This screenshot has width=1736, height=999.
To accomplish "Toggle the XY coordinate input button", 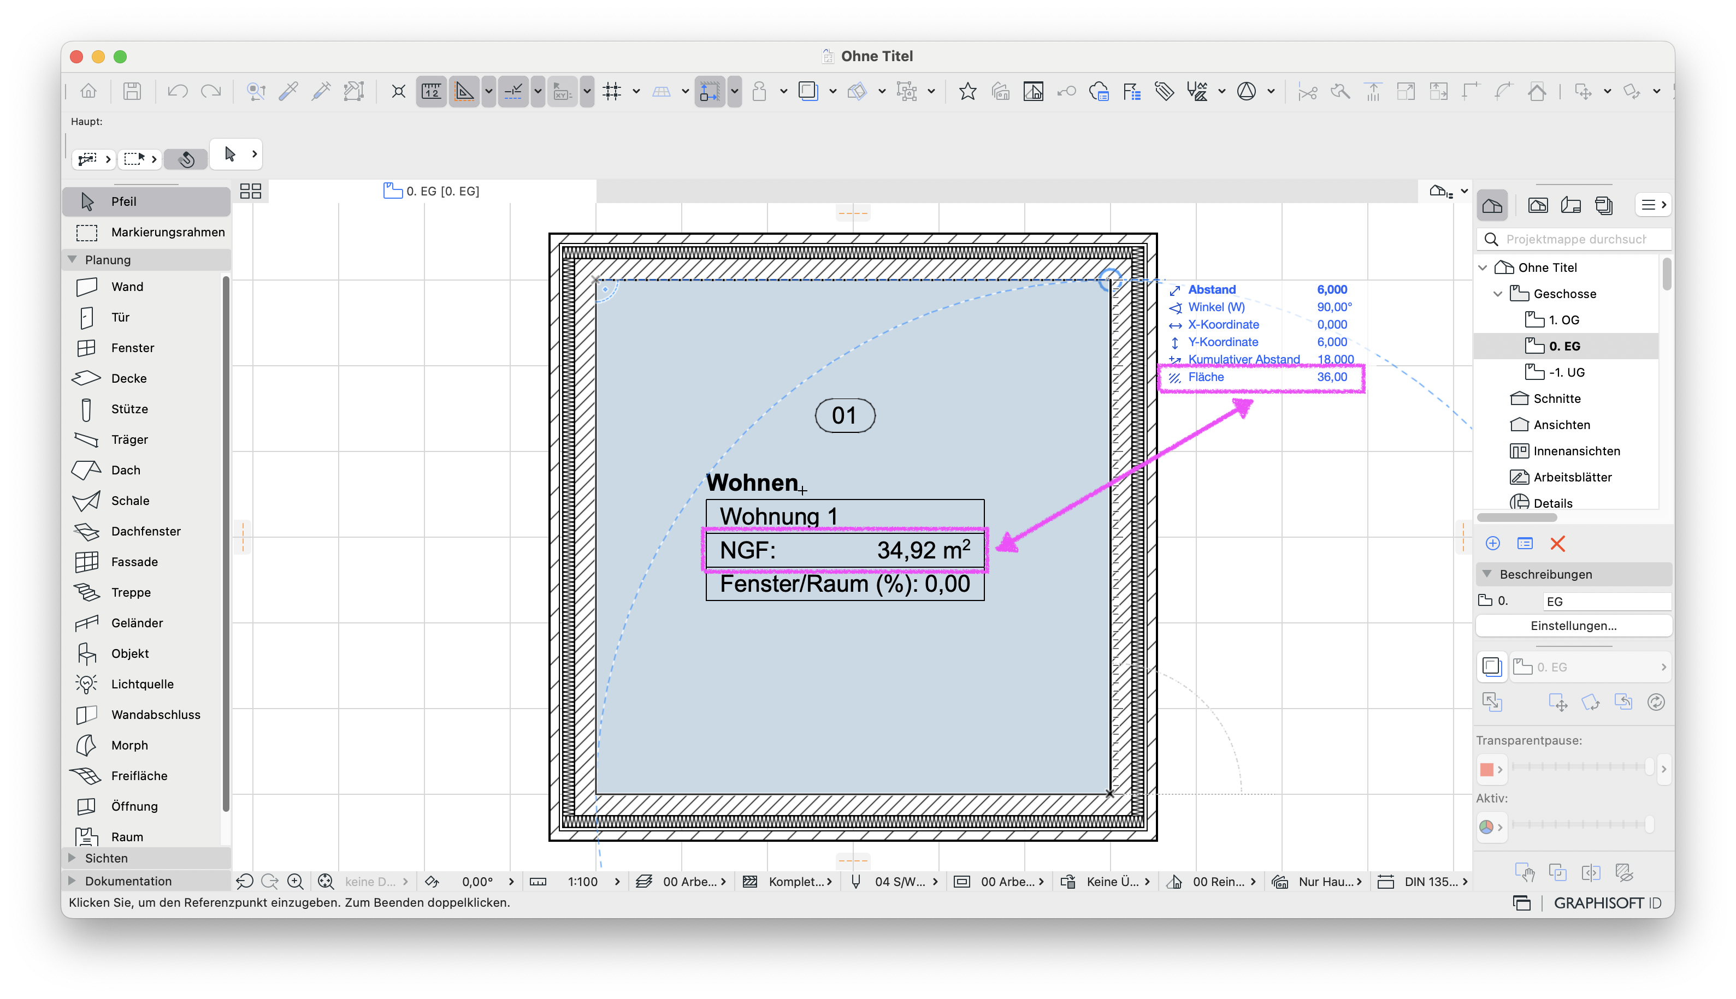I will [x=563, y=91].
